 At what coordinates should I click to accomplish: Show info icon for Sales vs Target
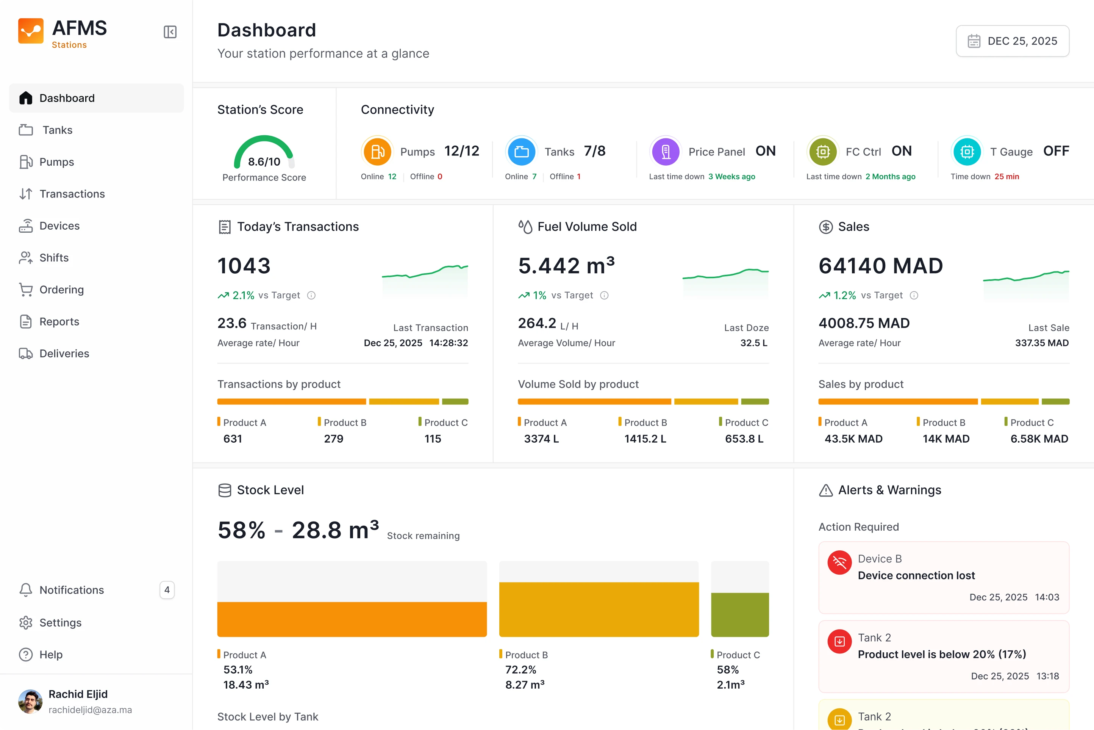(x=914, y=295)
